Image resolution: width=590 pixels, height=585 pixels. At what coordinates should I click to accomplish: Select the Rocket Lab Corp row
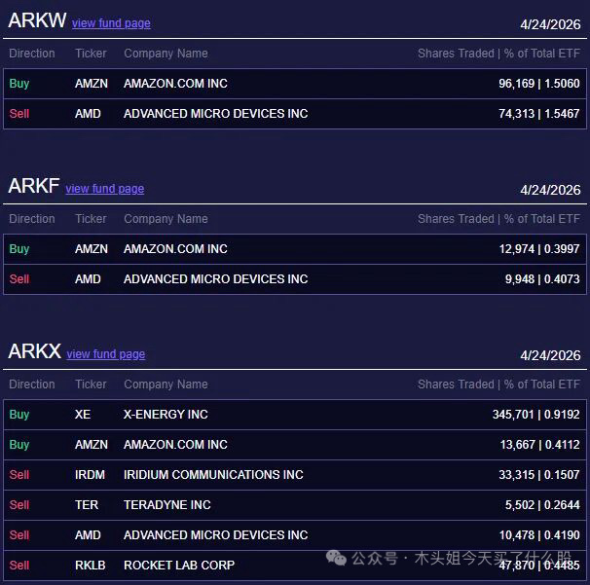click(x=294, y=565)
